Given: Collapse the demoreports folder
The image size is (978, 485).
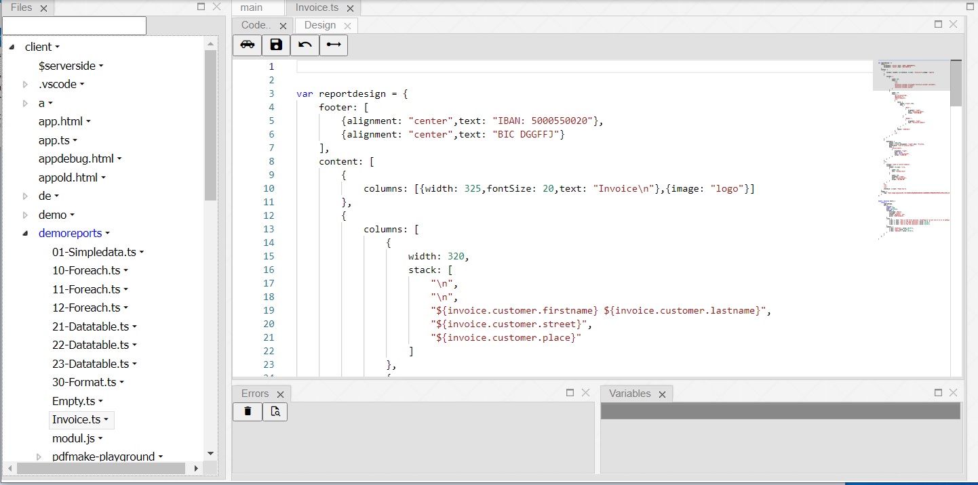Looking at the screenshot, I should coord(24,233).
